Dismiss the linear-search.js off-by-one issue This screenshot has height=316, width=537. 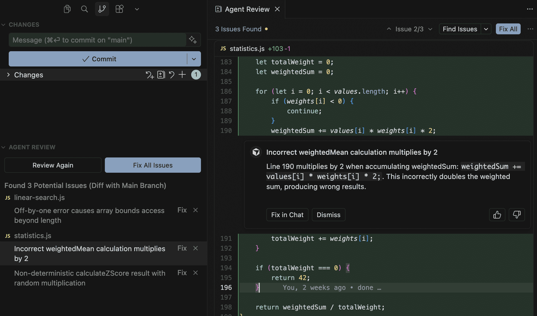[195, 210]
